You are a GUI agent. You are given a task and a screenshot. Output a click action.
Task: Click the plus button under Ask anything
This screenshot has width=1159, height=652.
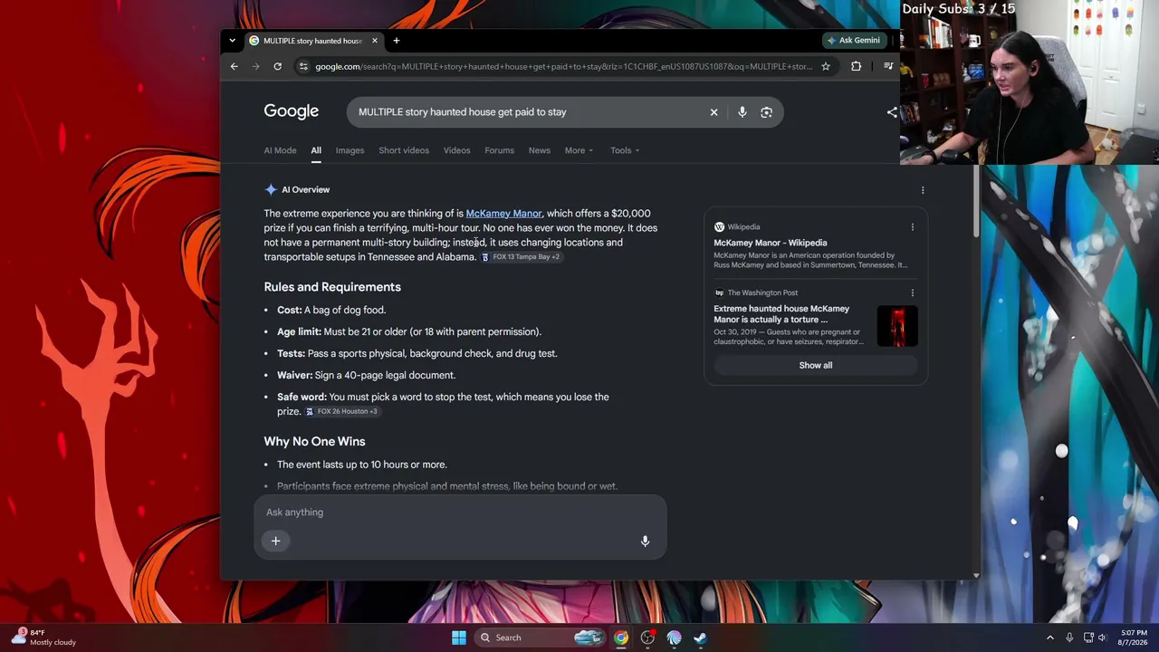click(276, 541)
